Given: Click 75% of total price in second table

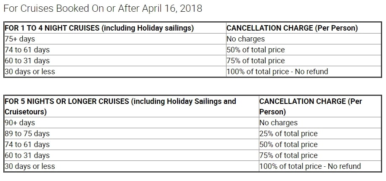Looking at the screenshot, I should click(x=320, y=155).
